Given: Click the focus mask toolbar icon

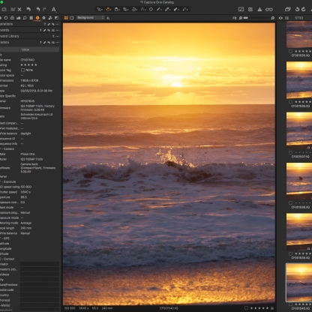Looking at the screenshot, I should click(x=241, y=10).
